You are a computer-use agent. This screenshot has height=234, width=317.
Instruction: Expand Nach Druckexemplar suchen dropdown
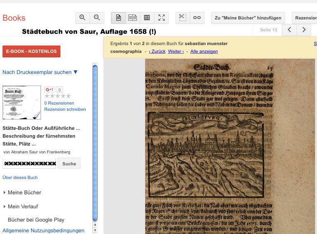(40, 72)
